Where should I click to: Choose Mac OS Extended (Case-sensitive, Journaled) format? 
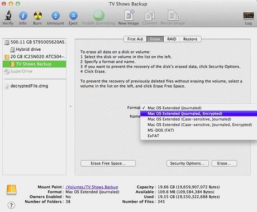(x=198, y=119)
